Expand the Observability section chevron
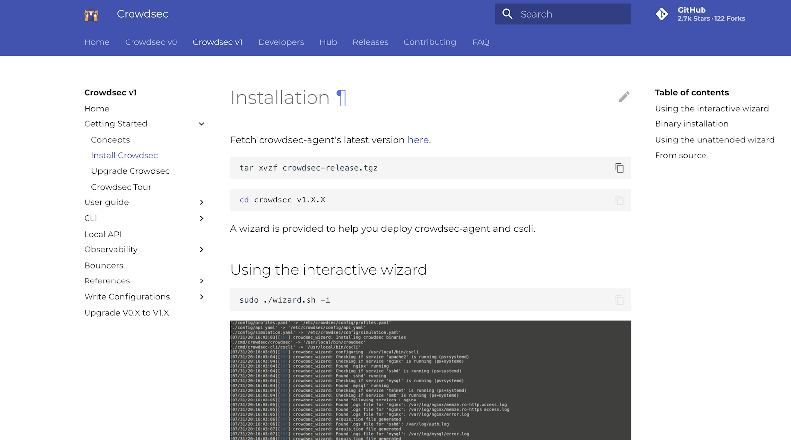The height and width of the screenshot is (440, 791). 201,249
